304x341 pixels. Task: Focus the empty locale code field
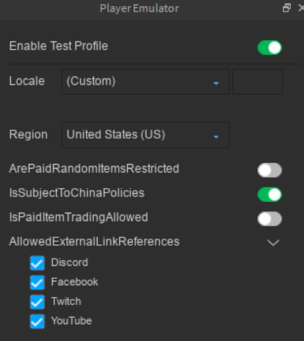[258, 82]
